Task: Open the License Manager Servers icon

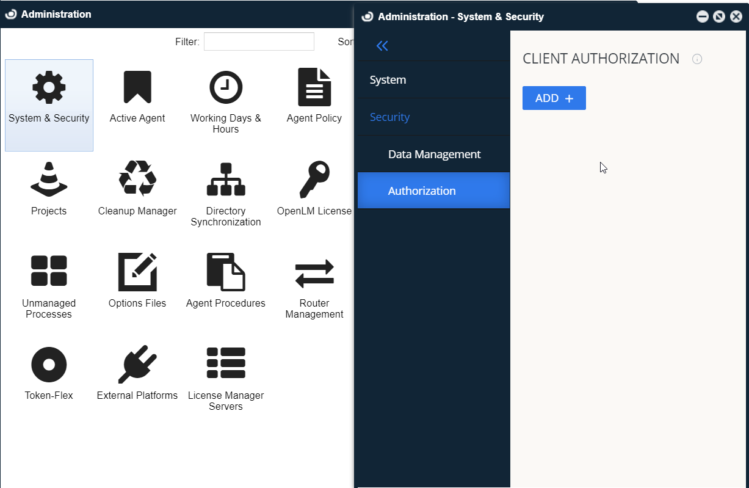Action: point(226,363)
